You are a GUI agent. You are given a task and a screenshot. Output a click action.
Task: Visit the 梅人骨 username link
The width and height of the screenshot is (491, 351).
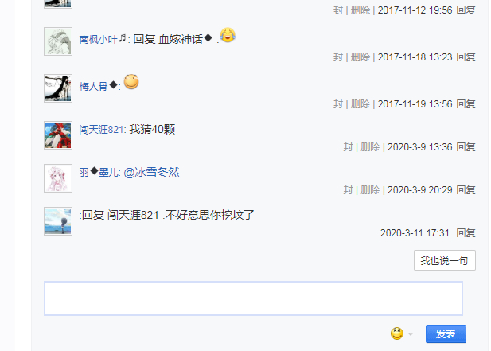pos(98,86)
